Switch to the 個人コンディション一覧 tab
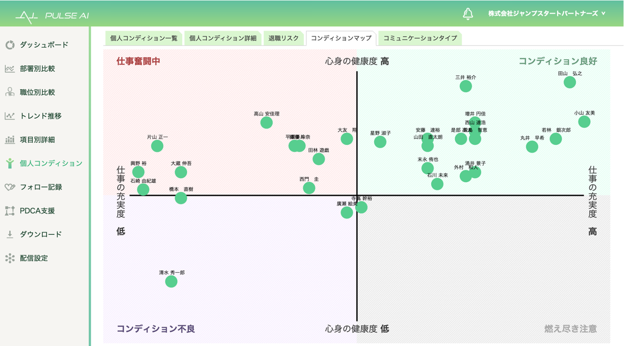This screenshot has height=346, width=624. tap(143, 38)
